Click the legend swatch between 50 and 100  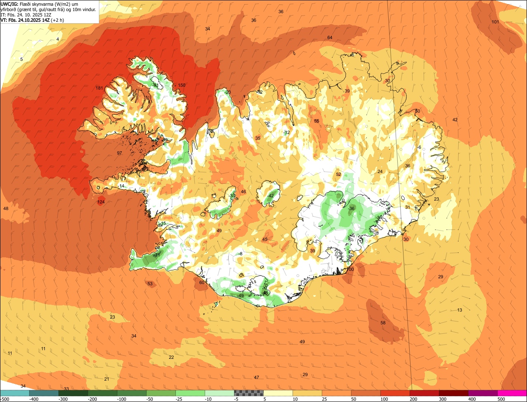(x=366, y=393)
